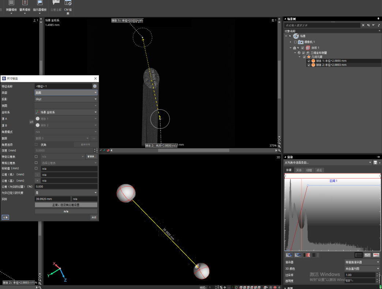Image resolution: width=382 pixels, height=289 pixels.
Task: Click the orange sphere icon of 球体 1
Action: pyautogui.click(x=313, y=61)
